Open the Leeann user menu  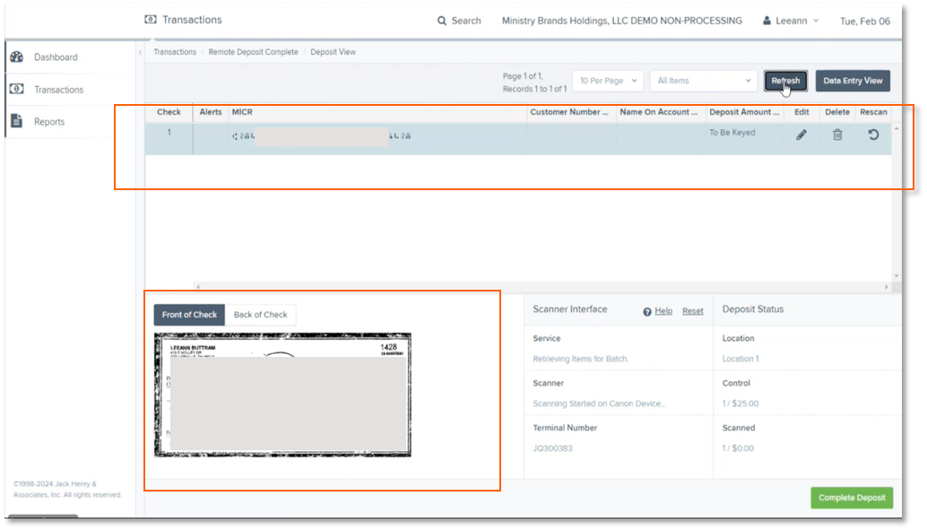click(x=791, y=21)
